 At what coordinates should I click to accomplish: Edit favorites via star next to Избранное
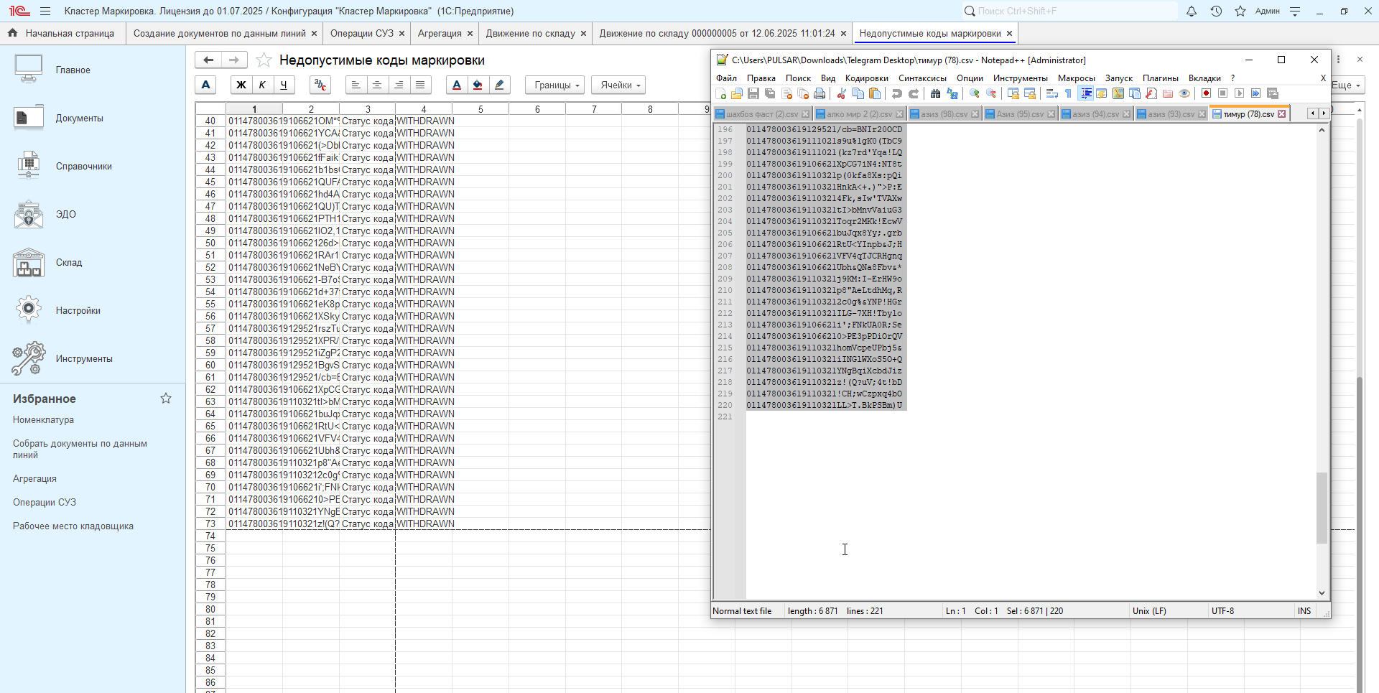click(166, 398)
